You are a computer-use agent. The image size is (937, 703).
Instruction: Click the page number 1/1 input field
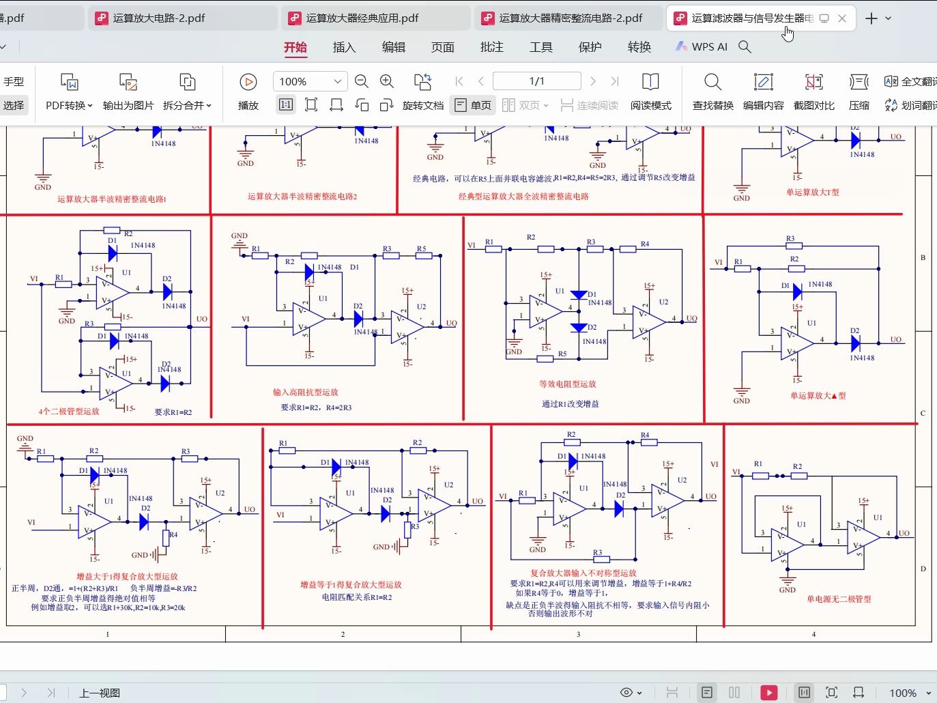[x=537, y=81]
